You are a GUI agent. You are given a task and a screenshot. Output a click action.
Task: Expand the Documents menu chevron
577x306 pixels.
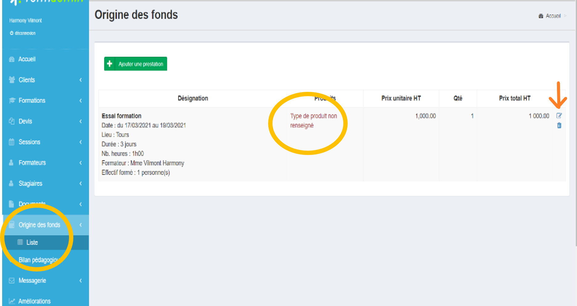coord(81,204)
